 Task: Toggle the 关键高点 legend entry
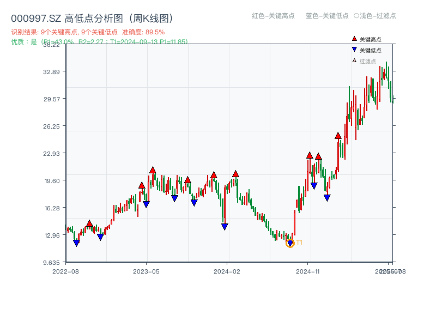pyautogui.click(x=367, y=39)
